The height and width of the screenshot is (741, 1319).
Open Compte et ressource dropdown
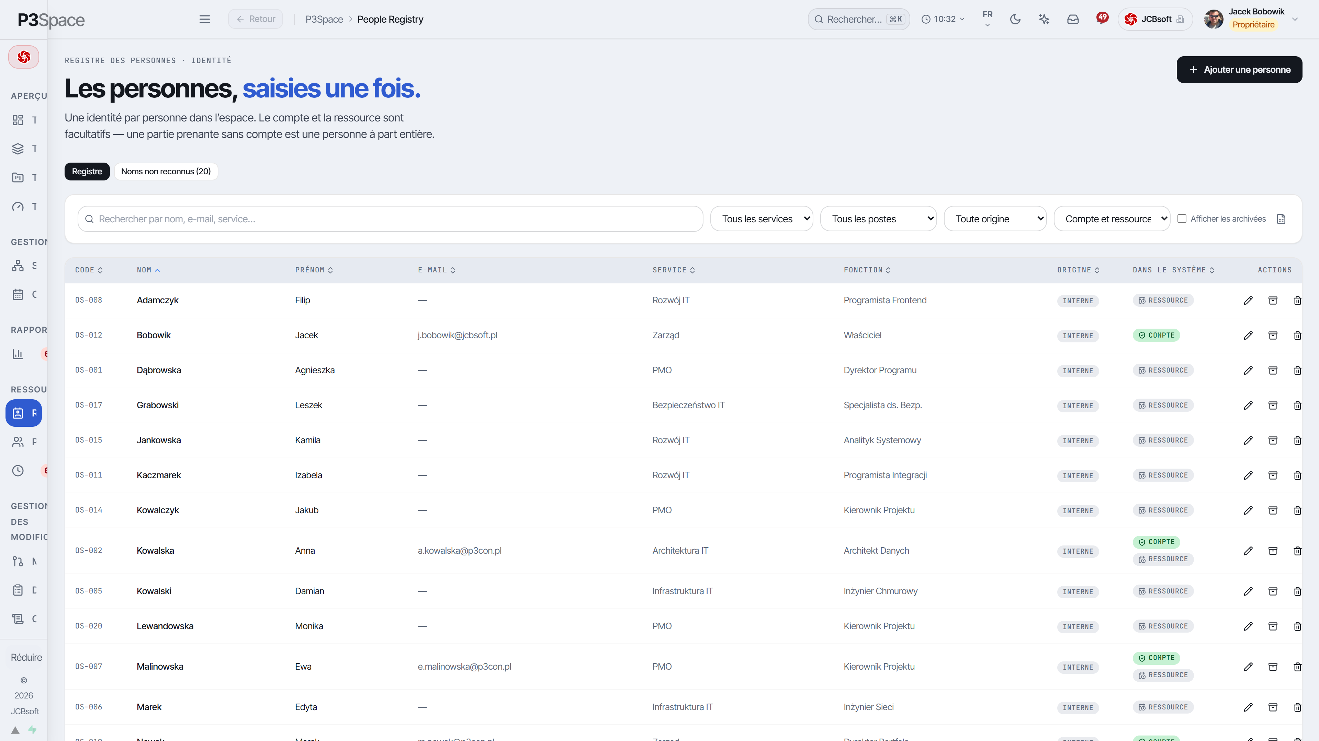[x=1112, y=219]
